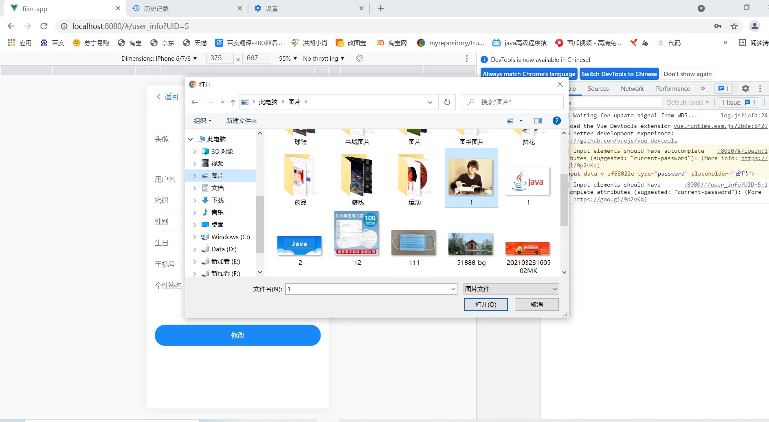This screenshot has height=422, width=769.
Task: Go back in the file dialog navigation
Action: 195,102
